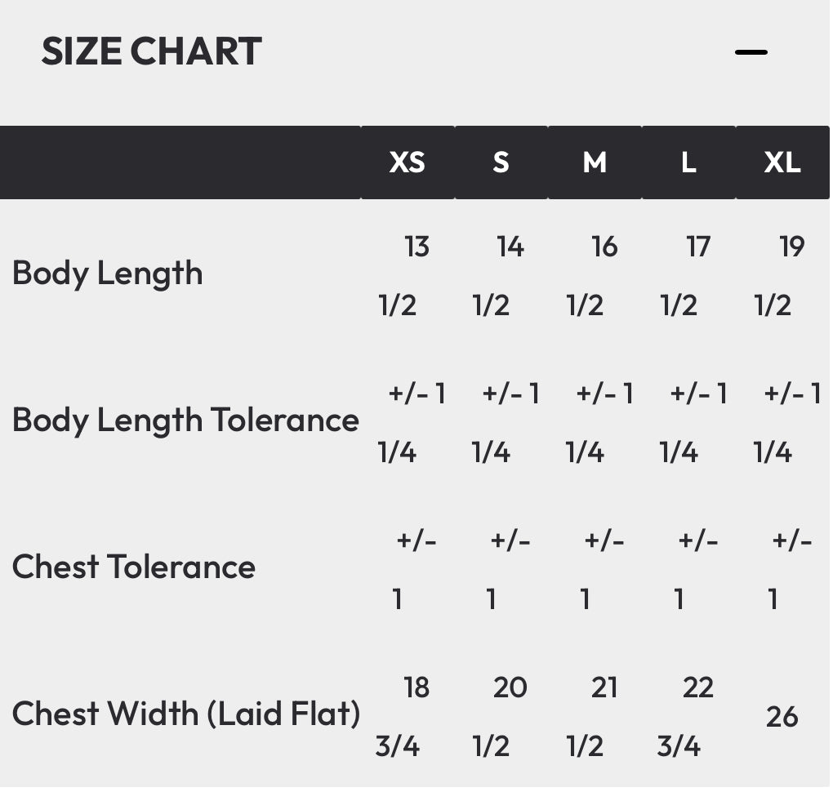Image resolution: width=833 pixels, height=792 pixels.
Task: Click XL body length value 19 1/2
Action: pos(782,275)
